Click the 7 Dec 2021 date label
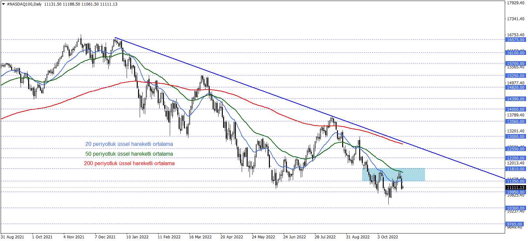Image resolution: width=528 pixels, height=241 pixels. (105, 237)
